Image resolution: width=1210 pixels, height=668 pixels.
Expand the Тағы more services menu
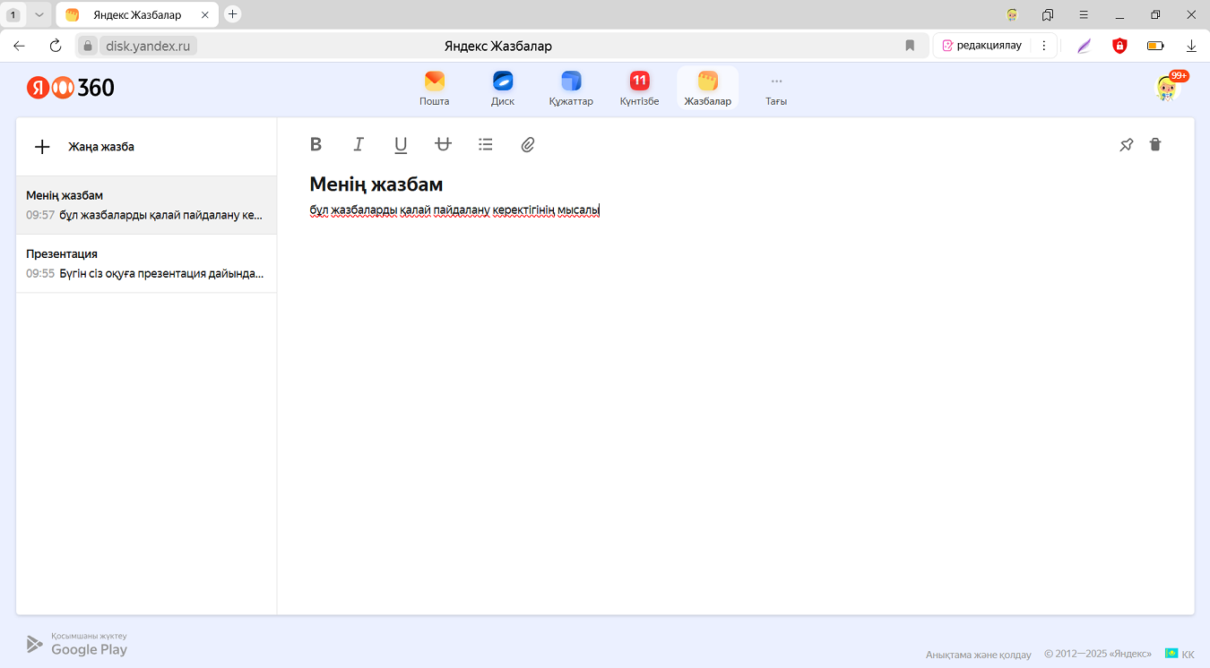click(776, 89)
